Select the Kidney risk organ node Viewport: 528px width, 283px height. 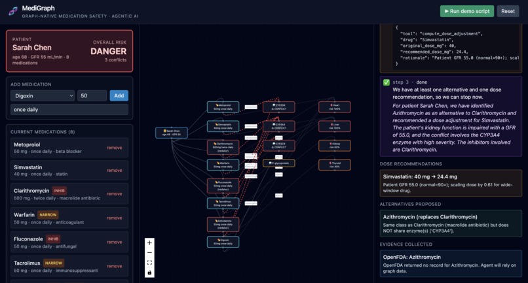click(x=335, y=146)
